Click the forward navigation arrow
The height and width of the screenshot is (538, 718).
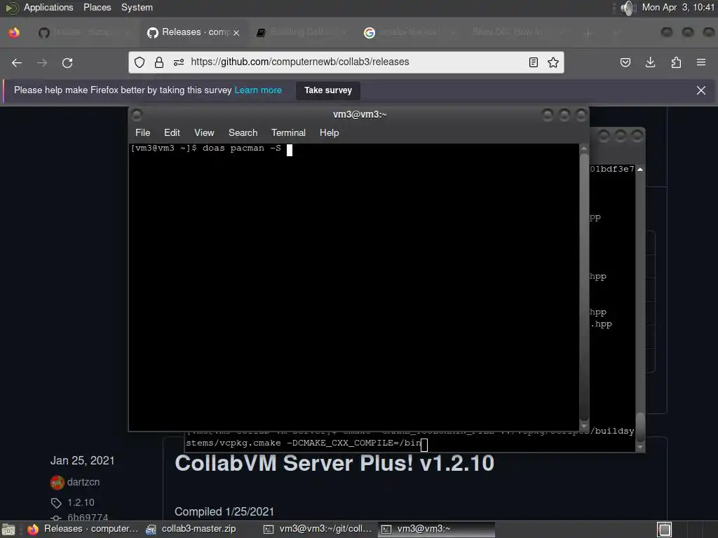coord(42,62)
